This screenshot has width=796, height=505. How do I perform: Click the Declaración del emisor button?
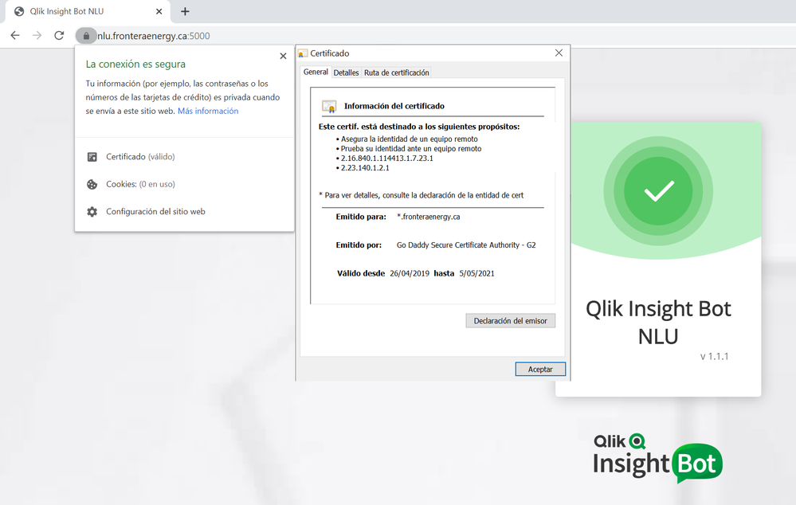coord(510,321)
